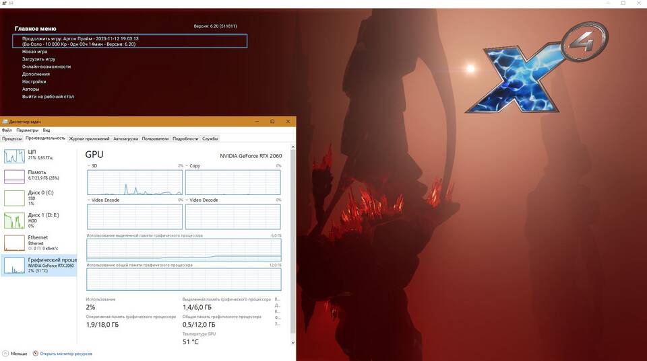
Task: Click the GPU panel vertical scrollbar thumb
Action: (x=293, y=241)
